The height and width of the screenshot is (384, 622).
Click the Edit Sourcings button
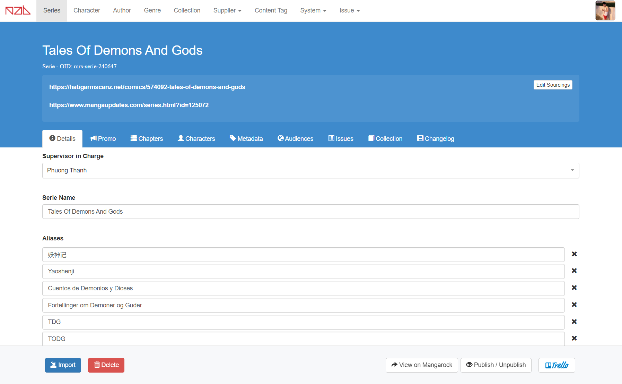click(553, 85)
